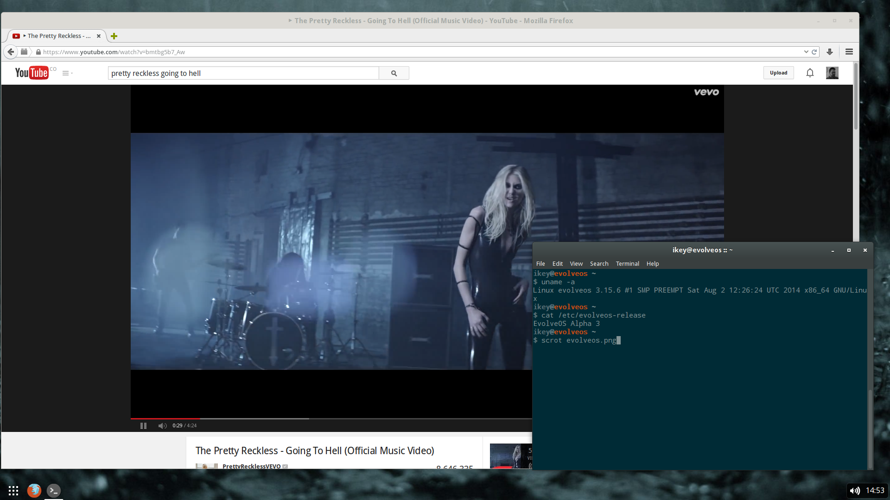Open the terminal Search menu
This screenshot has height=500, width=890.
pyautogui.click(x=599, y=263)
